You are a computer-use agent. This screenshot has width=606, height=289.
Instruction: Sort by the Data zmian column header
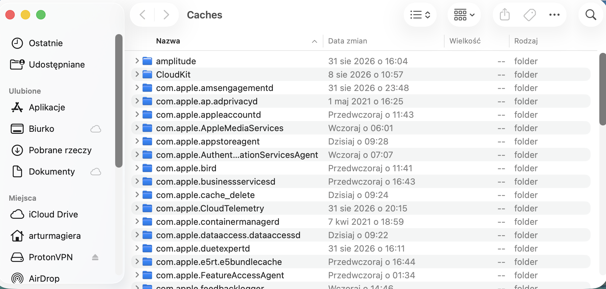coord(348,41)
